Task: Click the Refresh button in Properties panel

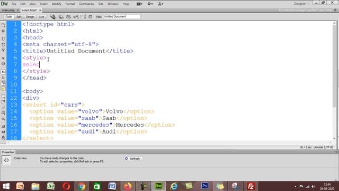Action: tap(133, 159)
